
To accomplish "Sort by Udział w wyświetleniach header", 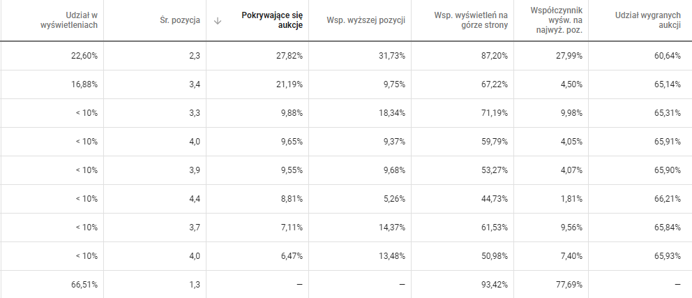I will pos(69,20).
